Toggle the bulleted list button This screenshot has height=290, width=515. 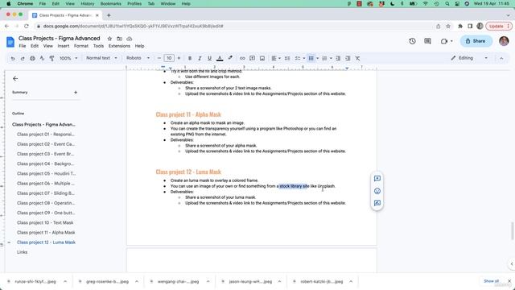click(311, 58)
